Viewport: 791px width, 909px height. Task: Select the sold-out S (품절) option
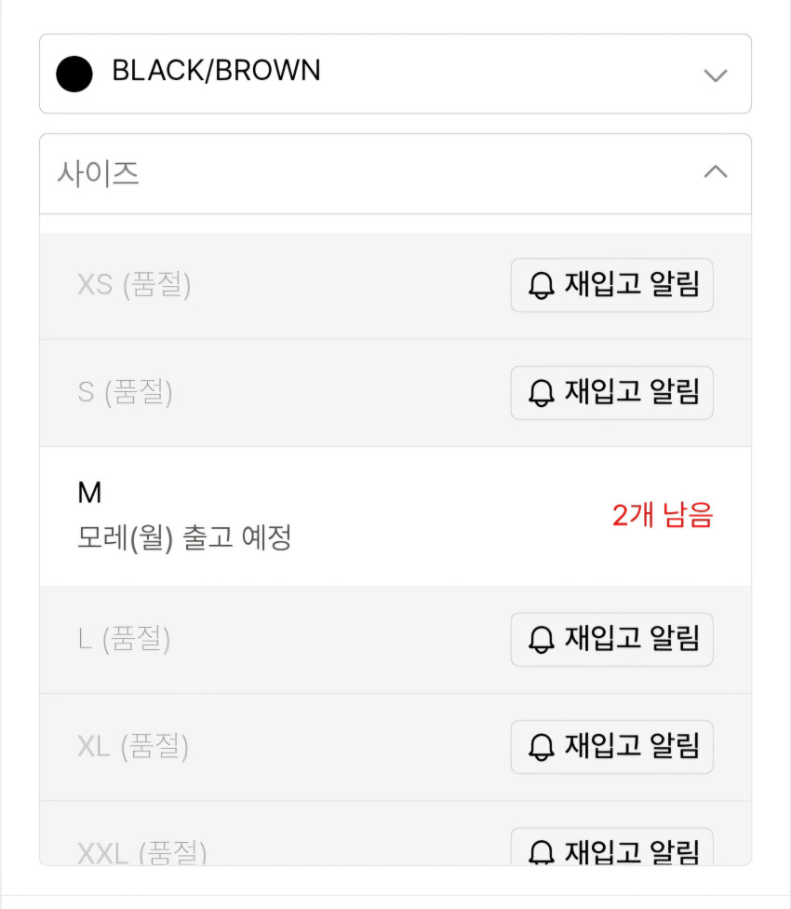click(x=125, y=392)
